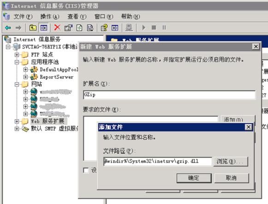Open the 文件(F) menu
This screenshot has width=268, height=204.
23,17
